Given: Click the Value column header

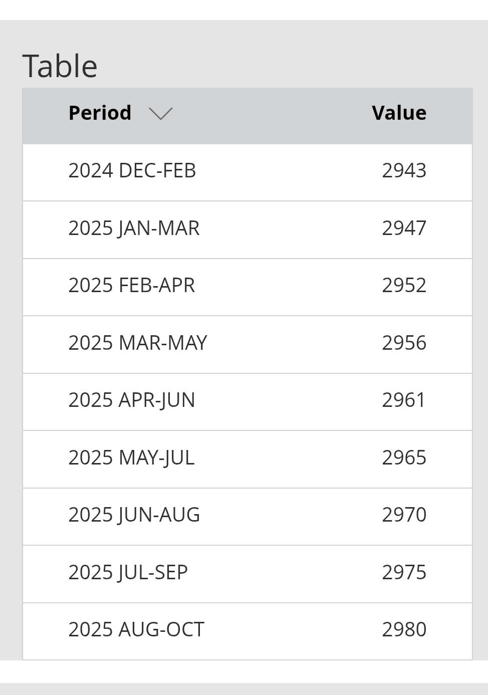Looking at the screenshot, I should point(399,113).
